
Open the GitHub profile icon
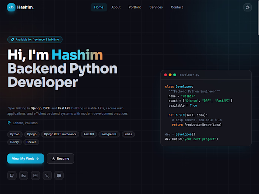pos(12,176)
